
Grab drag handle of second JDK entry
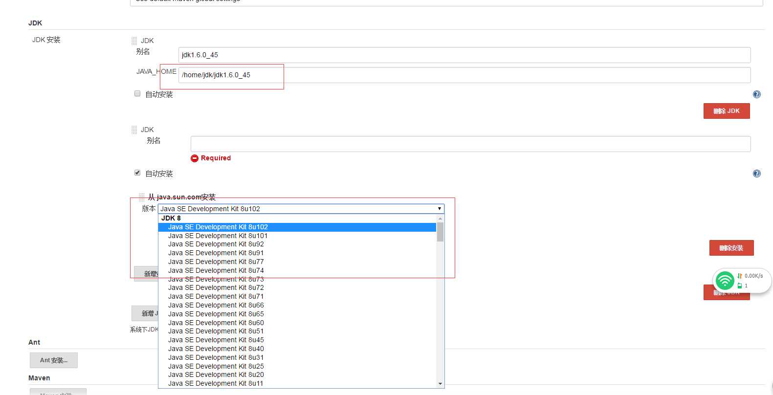click(134, 130)
